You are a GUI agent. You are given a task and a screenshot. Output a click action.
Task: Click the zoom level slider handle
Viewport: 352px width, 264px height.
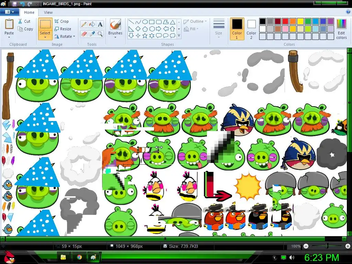click(327, 246)
